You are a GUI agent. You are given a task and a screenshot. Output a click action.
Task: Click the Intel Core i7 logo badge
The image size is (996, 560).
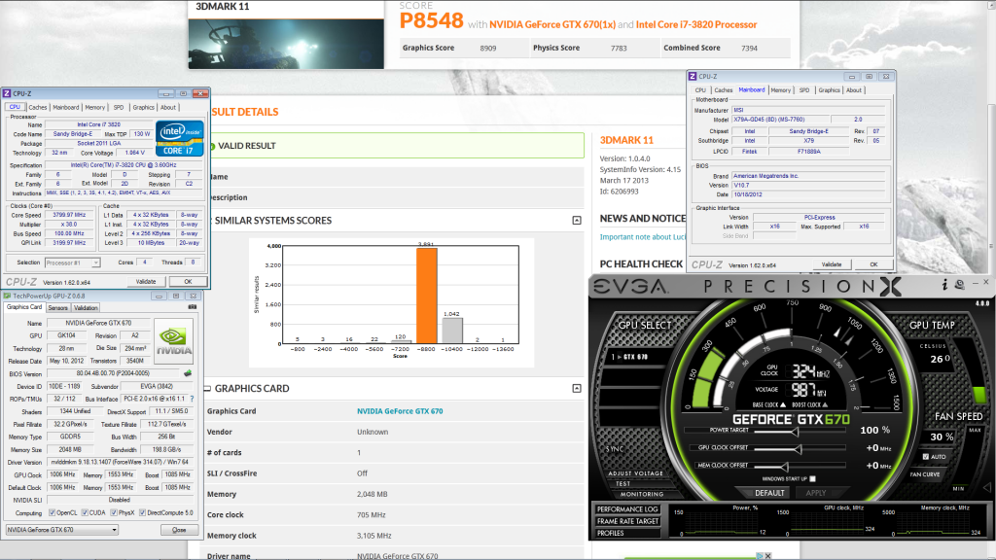pyautogui.click(x=182, y=138)
